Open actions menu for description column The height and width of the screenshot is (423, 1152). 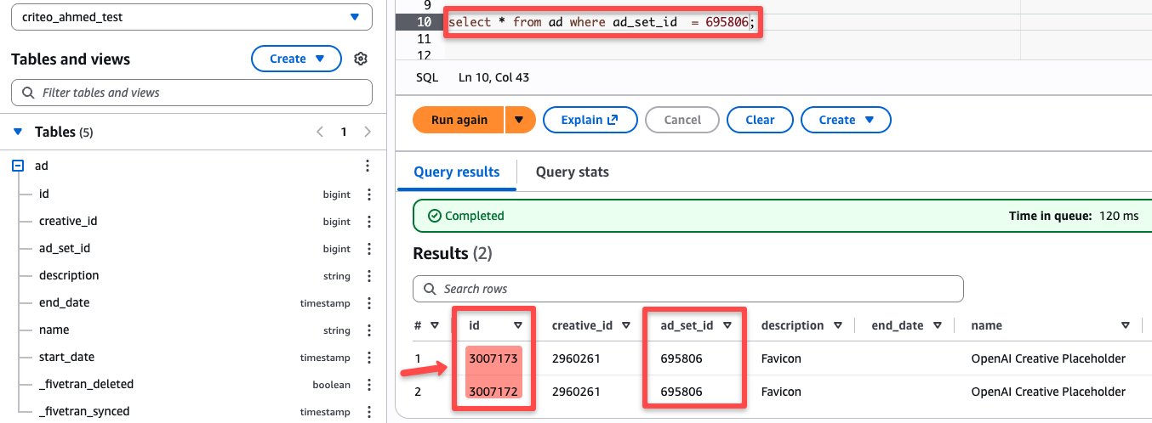(369, 276)
